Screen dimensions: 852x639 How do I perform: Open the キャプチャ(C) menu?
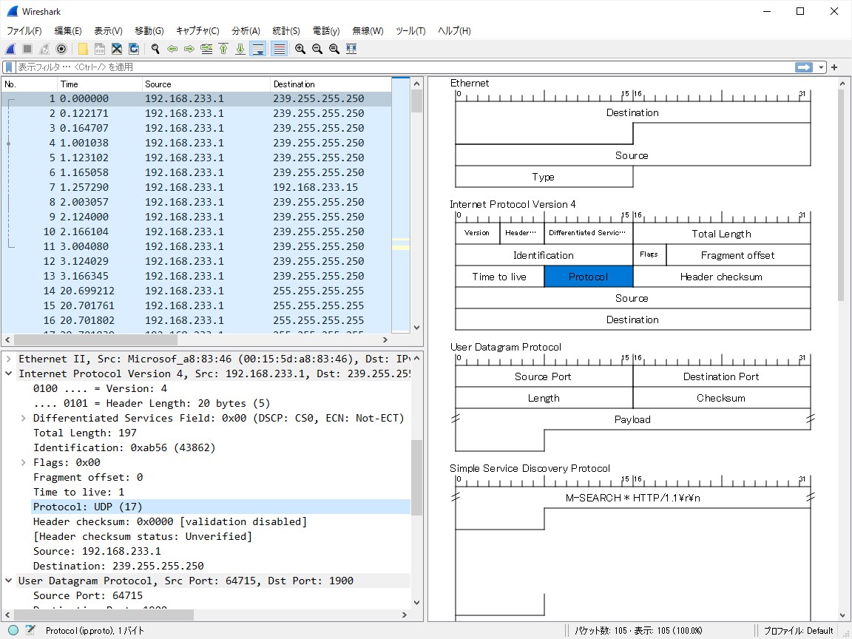[197, 31]
